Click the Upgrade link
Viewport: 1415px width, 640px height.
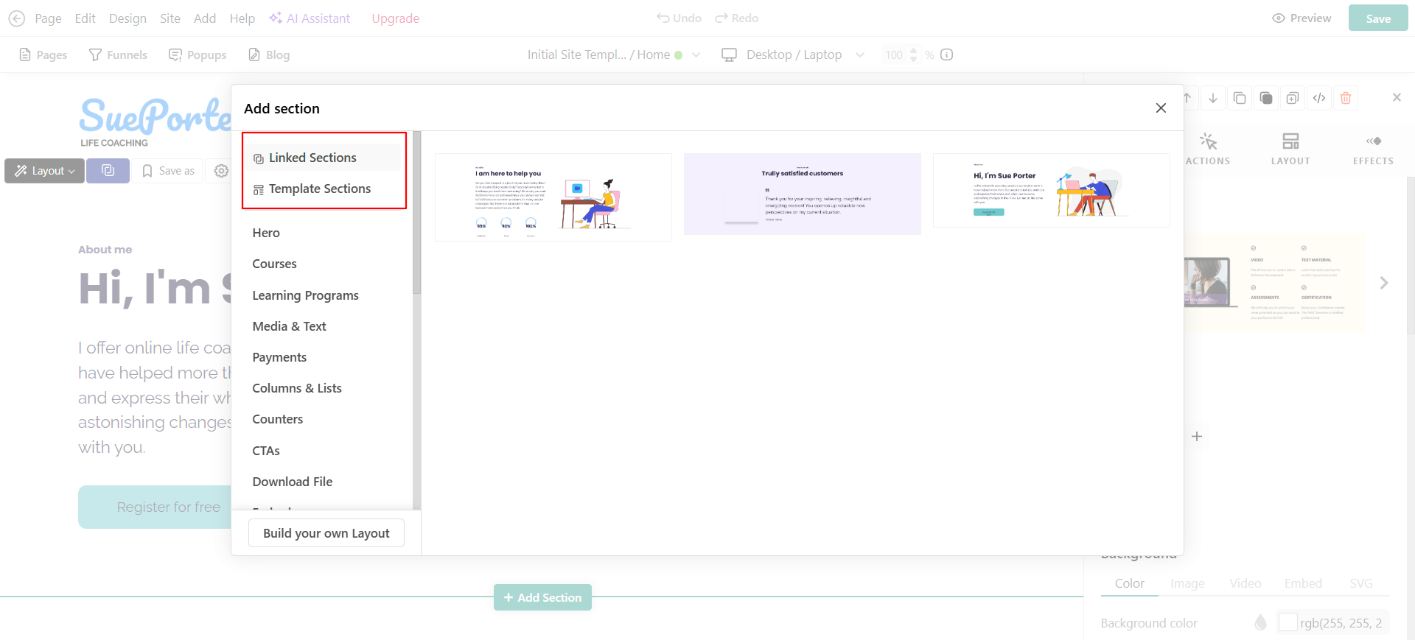point(395,18)
